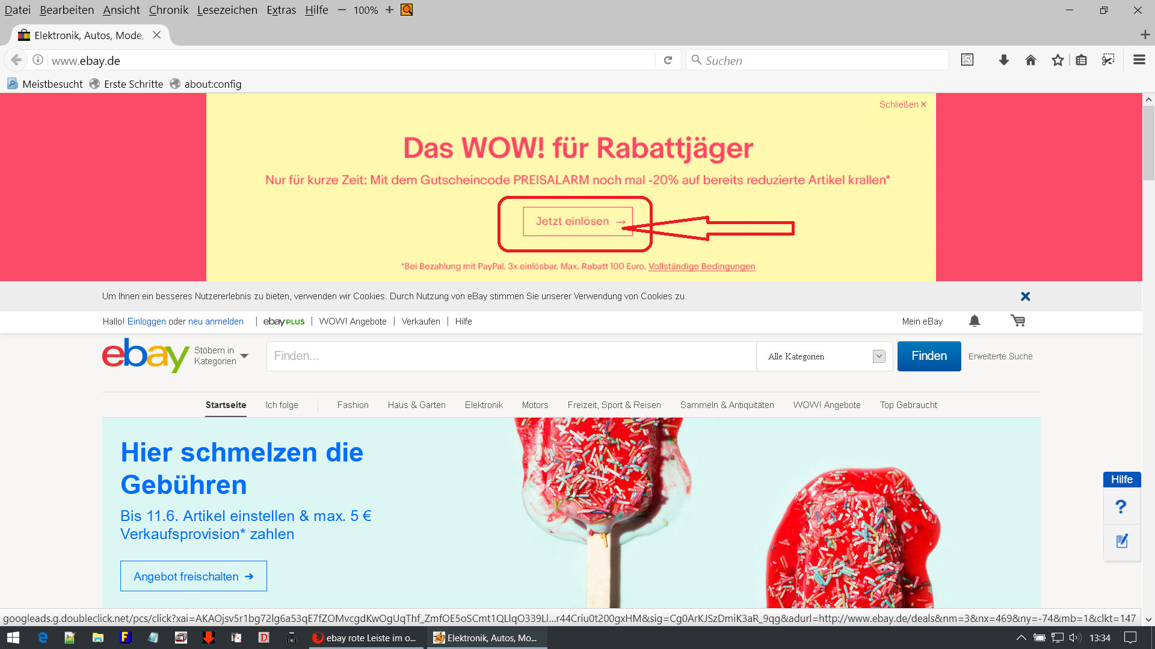The width and height of the screenshot is (1155, 649).
Task: Click into the Finden search field
Action: (x=511, y=356)
